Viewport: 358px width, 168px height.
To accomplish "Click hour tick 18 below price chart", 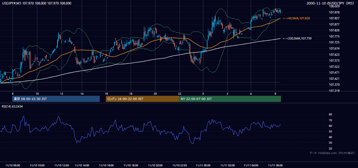I will (x=131, y=94).
